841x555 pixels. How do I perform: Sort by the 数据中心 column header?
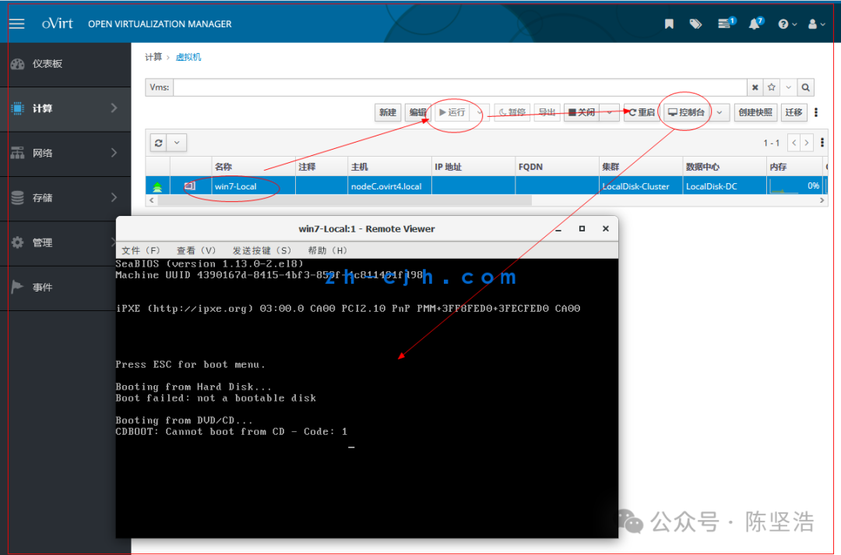click(x=724, y=167)
